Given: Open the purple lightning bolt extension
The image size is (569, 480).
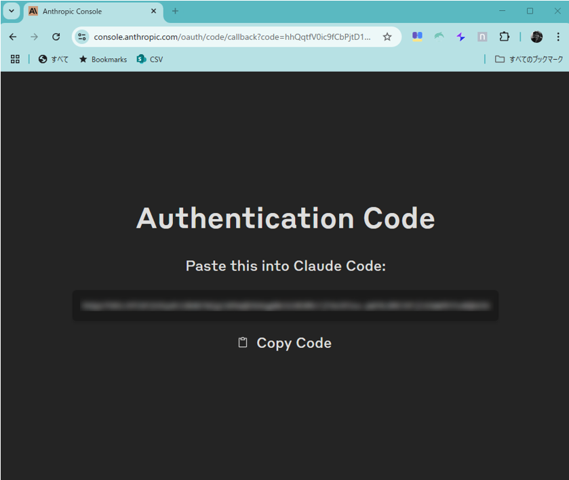Looking at the screenshot, I should coord(461,37).
